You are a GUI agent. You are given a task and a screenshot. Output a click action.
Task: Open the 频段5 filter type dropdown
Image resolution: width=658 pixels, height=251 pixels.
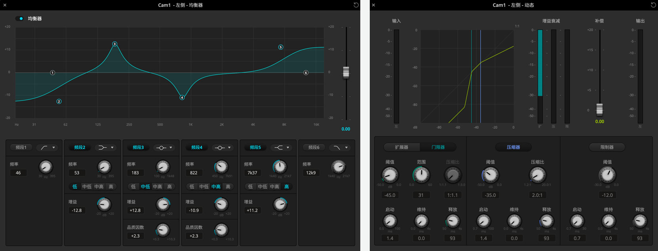coord(282,148)
